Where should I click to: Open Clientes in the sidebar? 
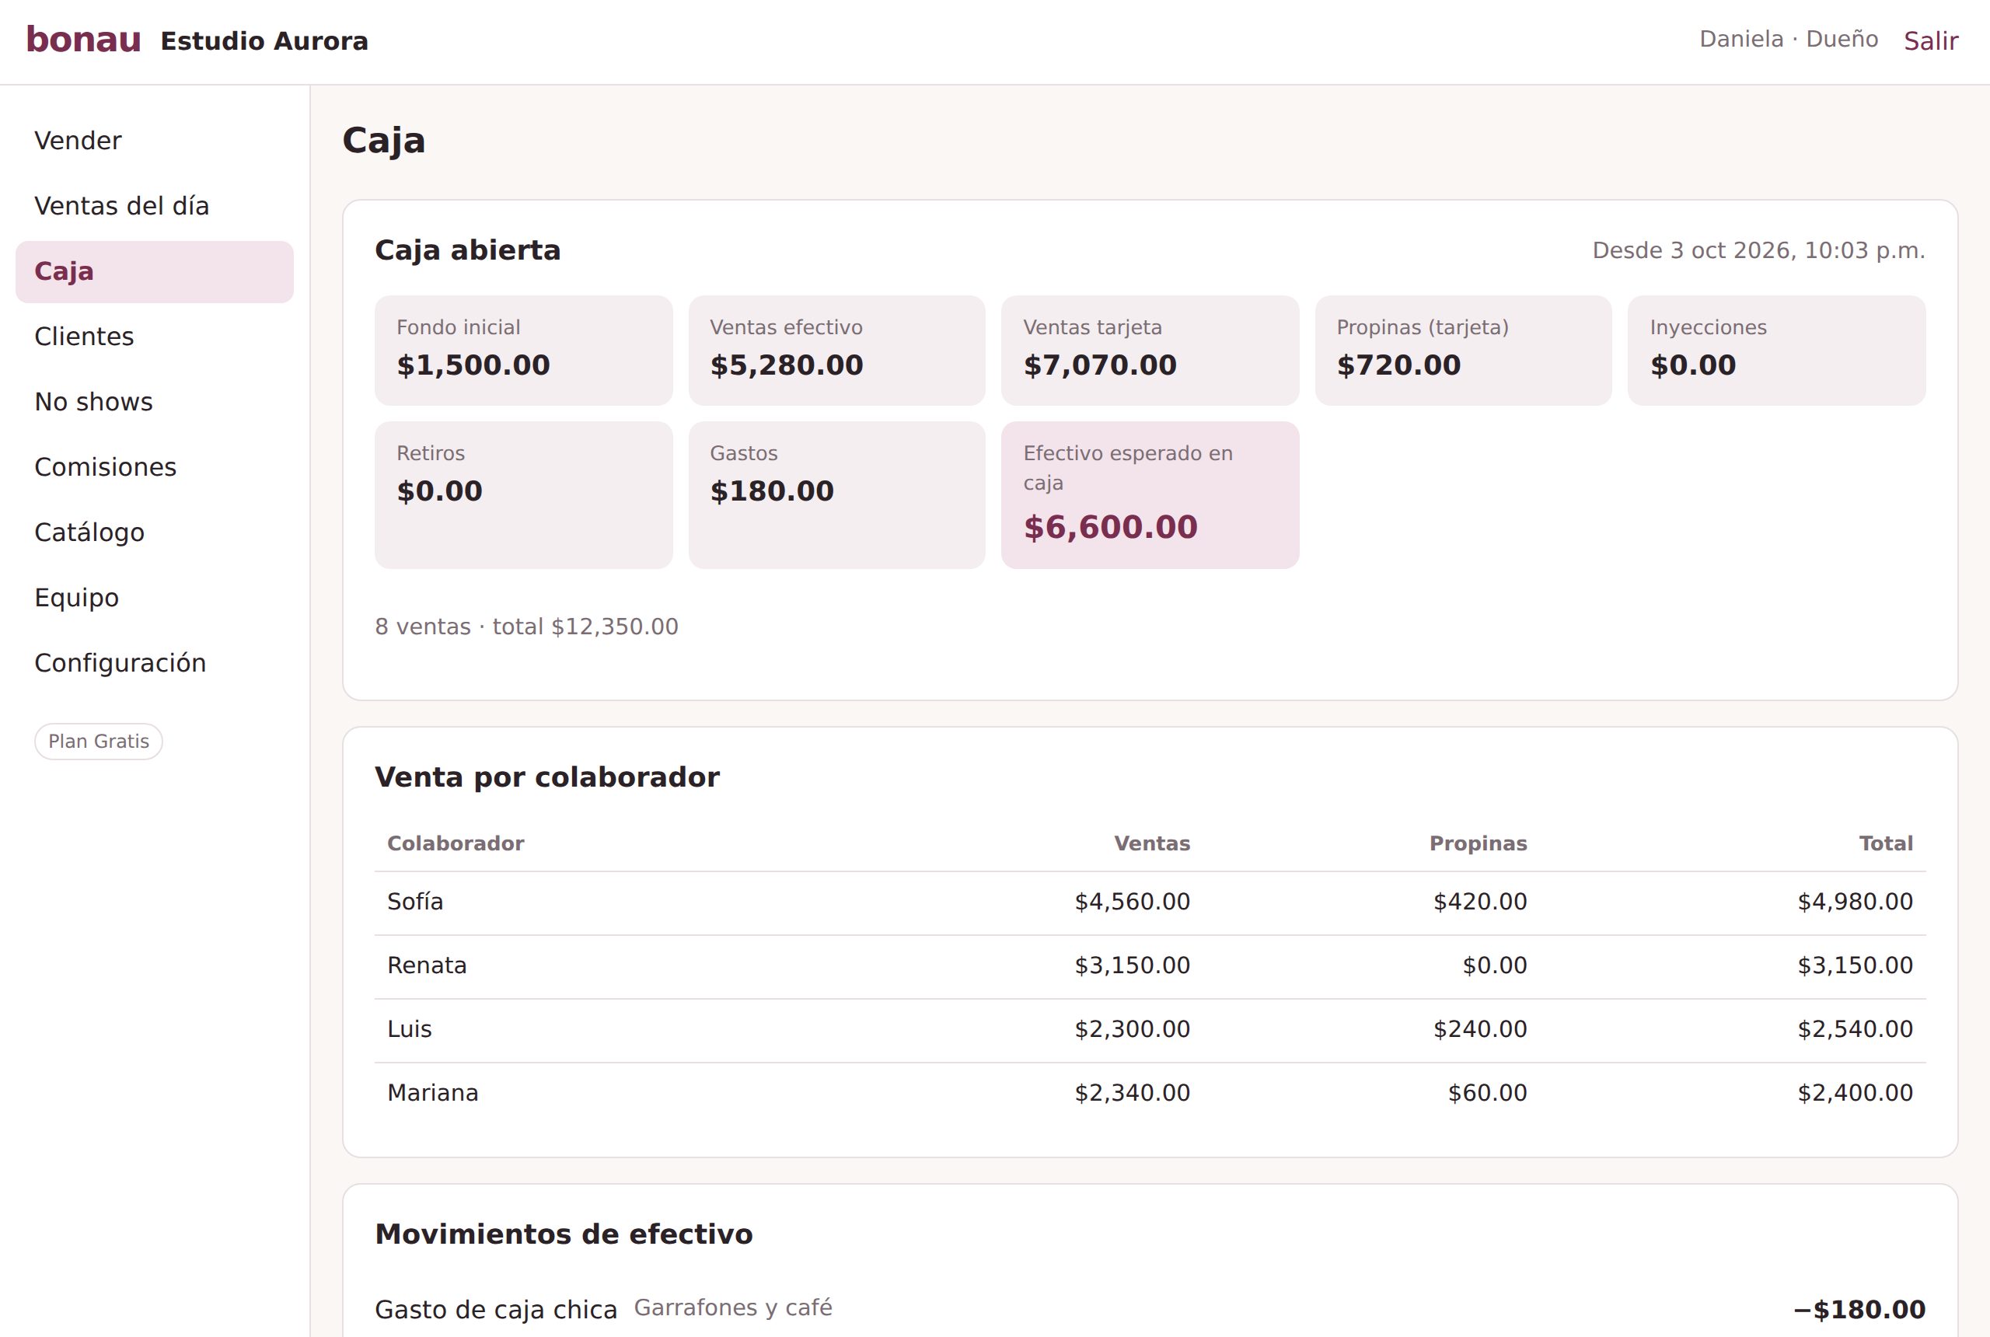(x=155, y=337)
